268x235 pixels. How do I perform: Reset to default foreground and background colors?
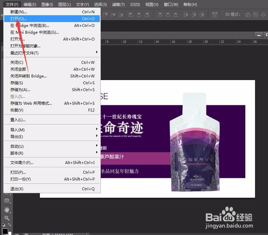point(4,225)
